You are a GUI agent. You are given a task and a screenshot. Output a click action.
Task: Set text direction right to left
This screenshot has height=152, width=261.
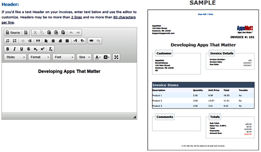[x=82, y=41]
